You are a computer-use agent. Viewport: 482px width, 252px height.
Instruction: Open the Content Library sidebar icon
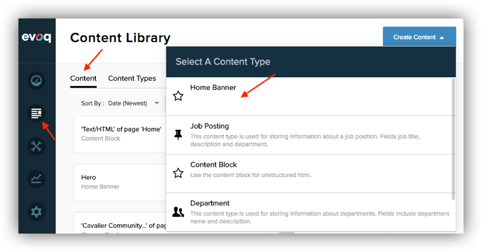point(36,113)
